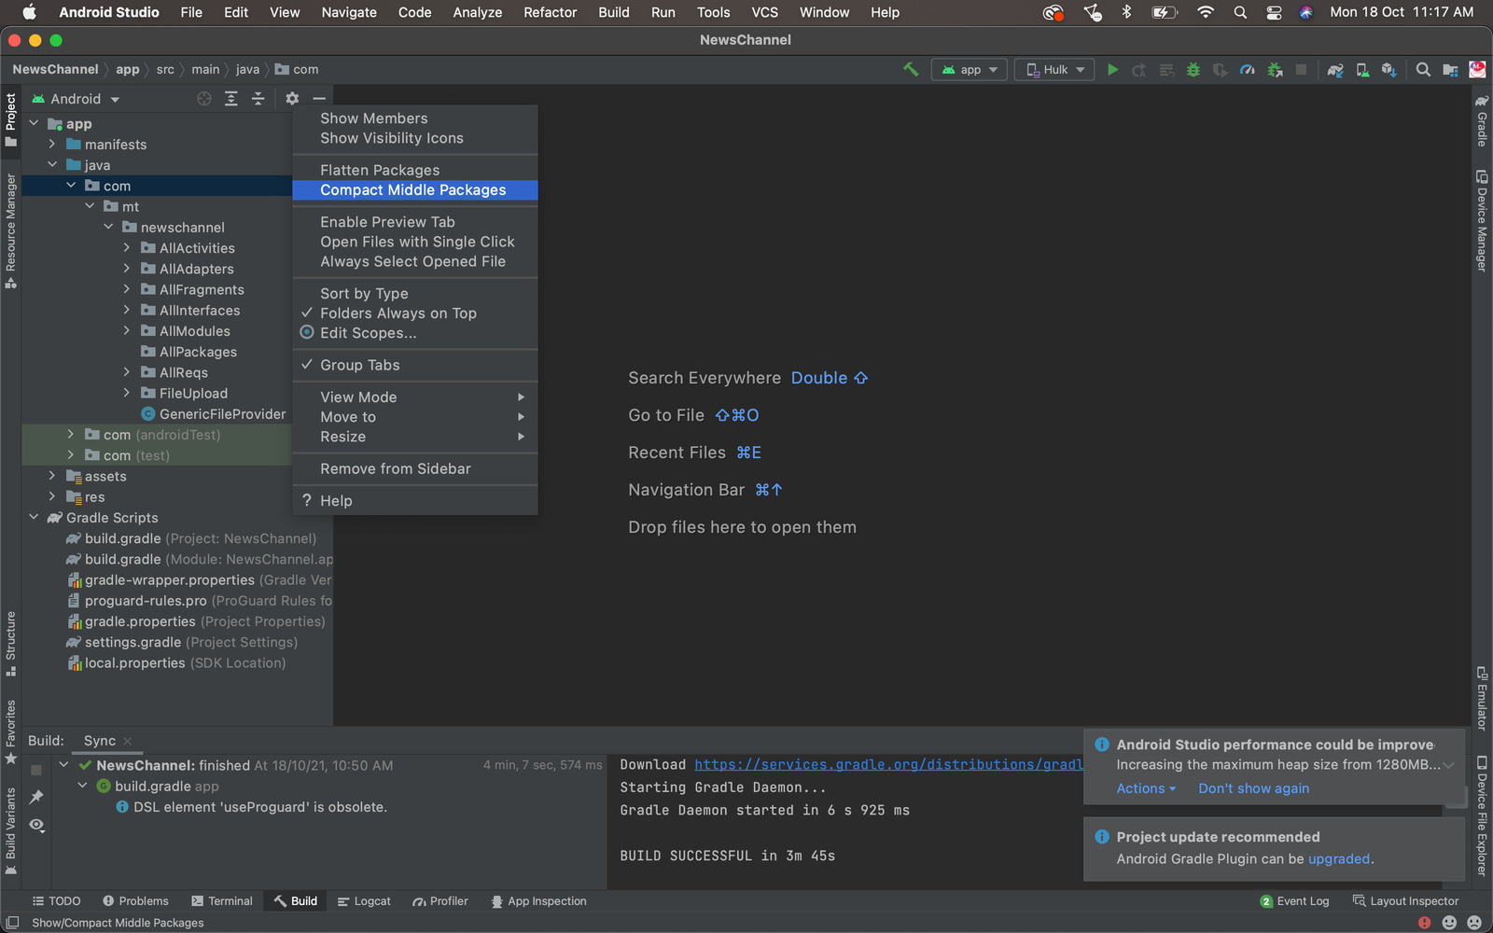This screenshot has height=933, width=1493.
Task: Click the Select Opened File target icon
Action: point(204,99)
